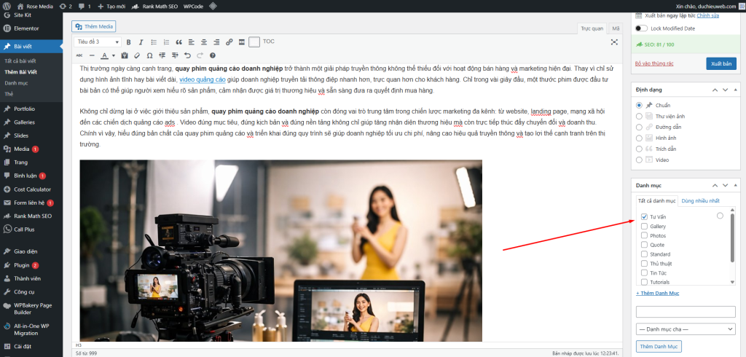
Task: Open the video quảng cáo link in the text
Action: pyautogui.click(x=203, y=79)
